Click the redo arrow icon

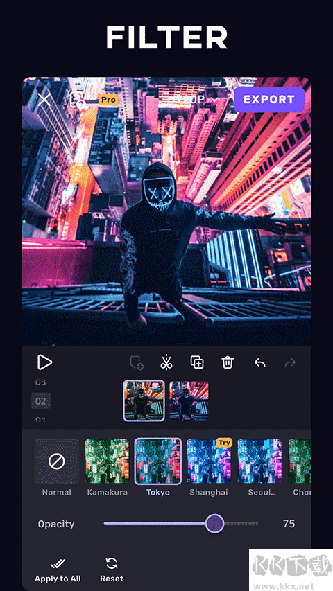click(x=290, y=362)
